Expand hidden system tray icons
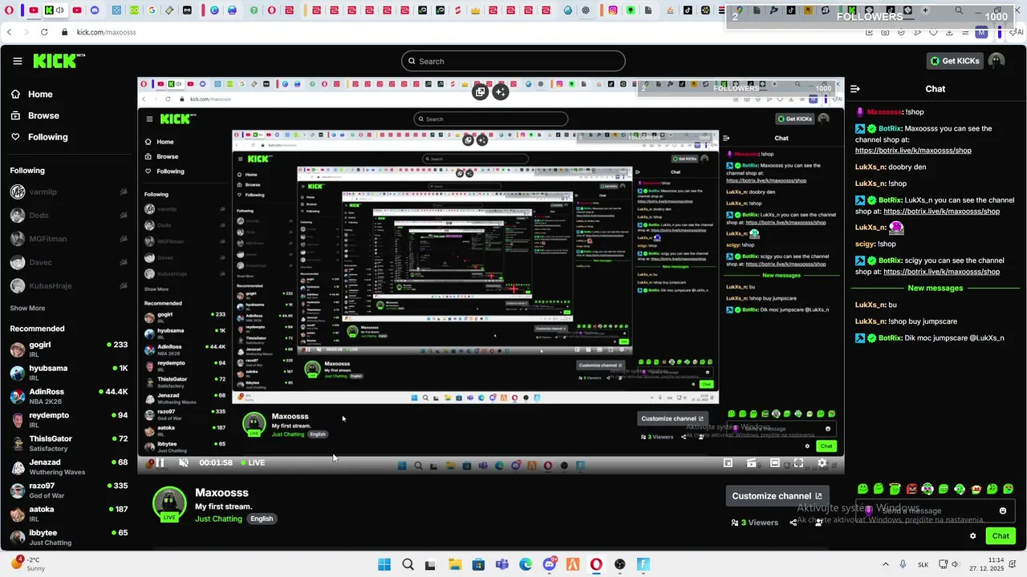The image size is (1027, 577). click(x=886, y=564)
